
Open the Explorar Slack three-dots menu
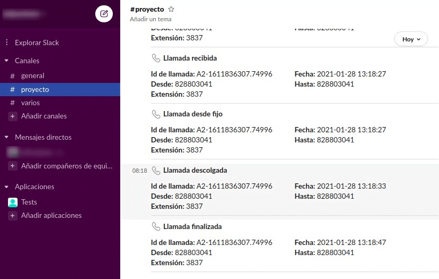[7, 43]
